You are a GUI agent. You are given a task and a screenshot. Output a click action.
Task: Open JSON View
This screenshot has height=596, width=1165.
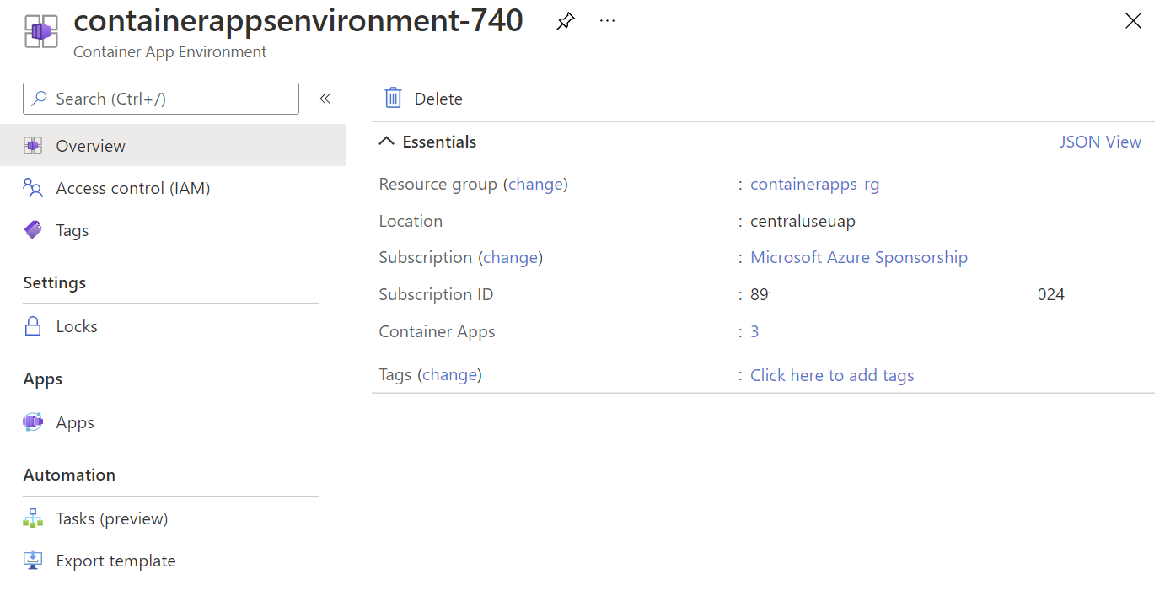click(x=1100, y=142)
